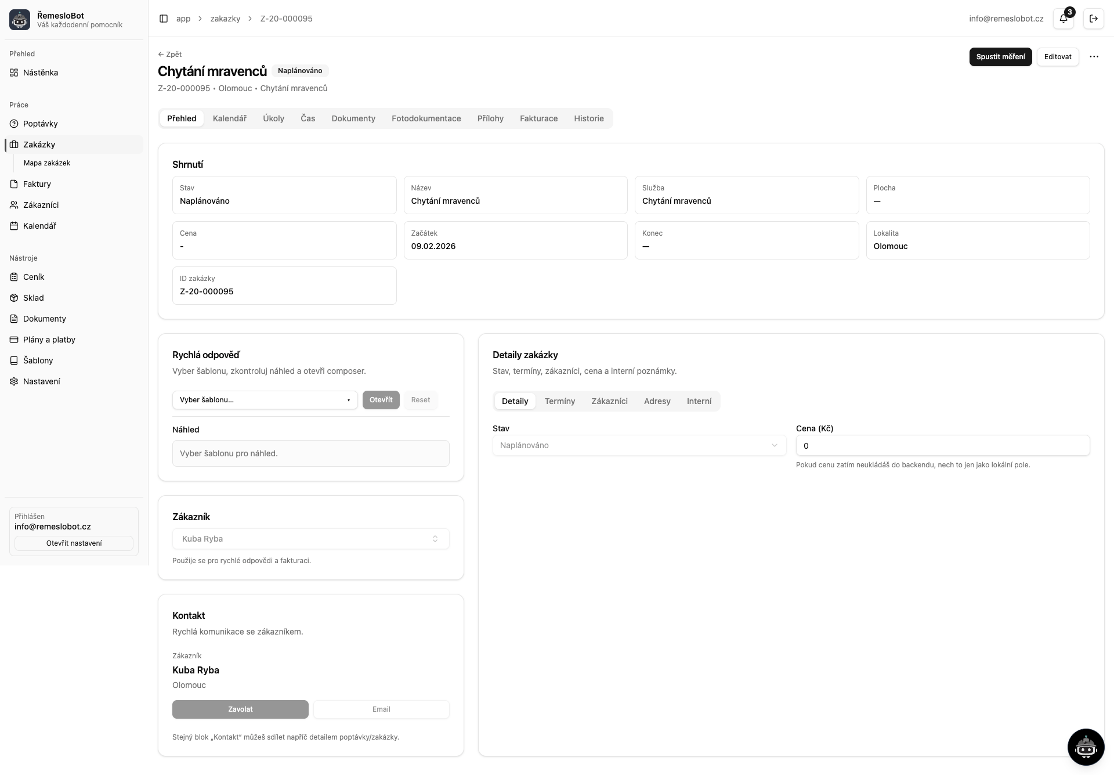Open Ceník from sidebar

tap(33, 277)
